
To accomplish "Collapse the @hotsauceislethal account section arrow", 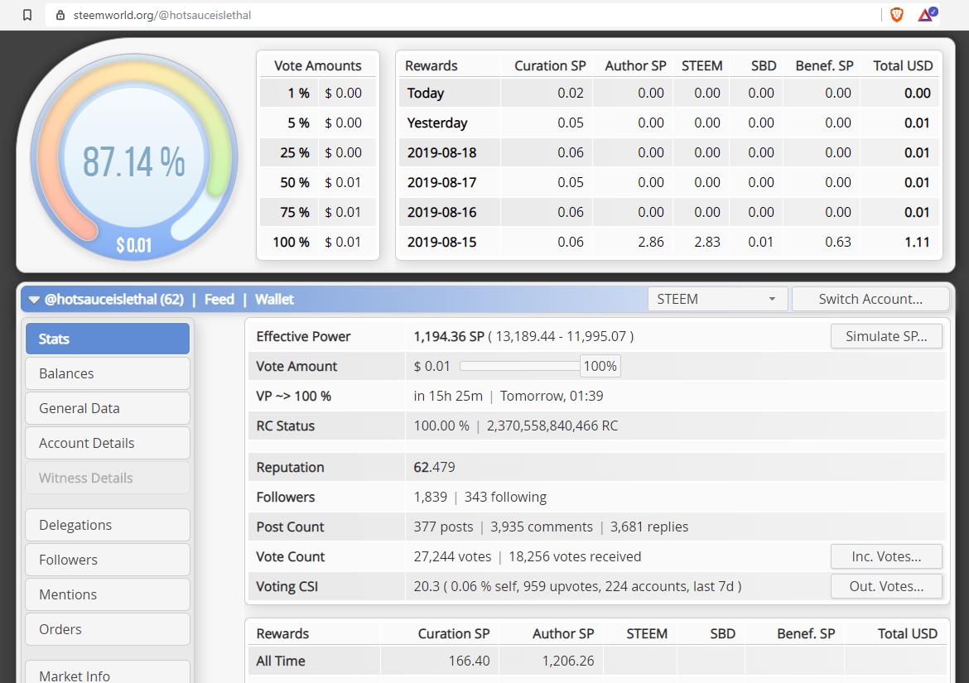I will click(x=33, y=300).
